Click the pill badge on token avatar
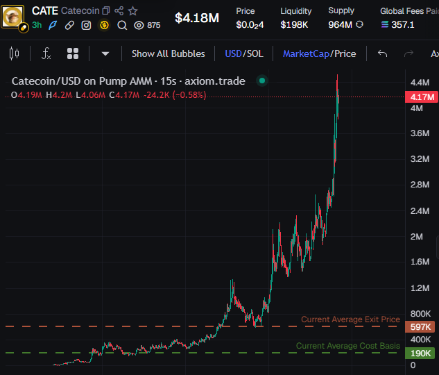Screen dimensions: 439x375 click(24, 28)
